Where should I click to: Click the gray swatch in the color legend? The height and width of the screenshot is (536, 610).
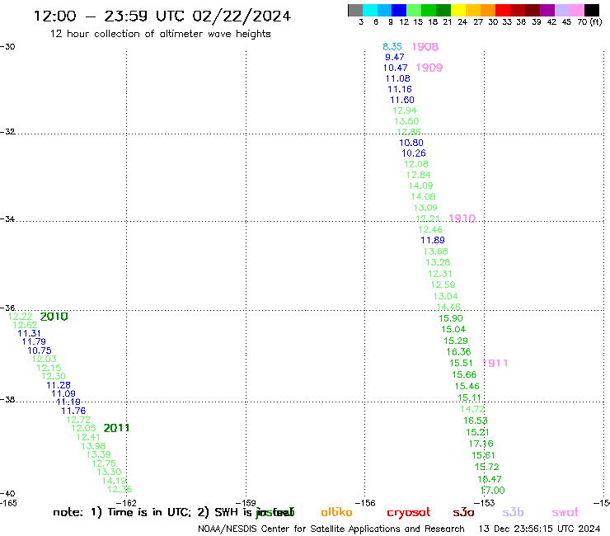click(355, 10)
